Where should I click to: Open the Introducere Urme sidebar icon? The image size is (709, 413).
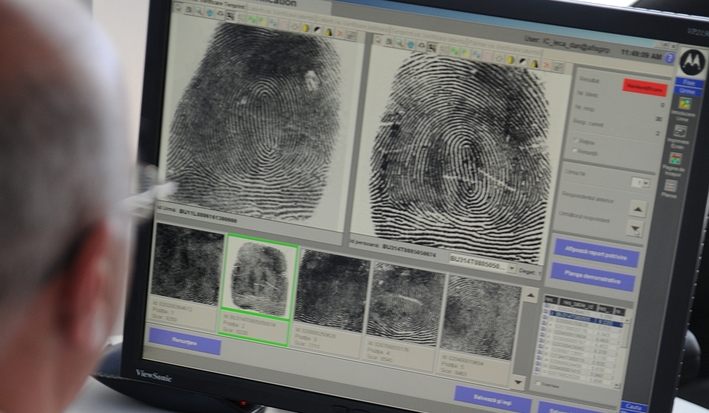pos(684,104)
